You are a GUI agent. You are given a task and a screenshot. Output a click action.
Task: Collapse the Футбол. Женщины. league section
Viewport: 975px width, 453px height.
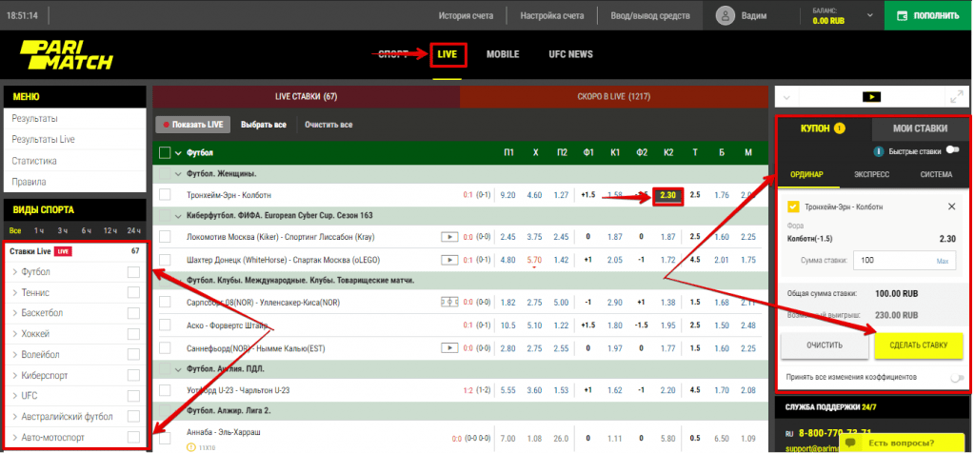coord(179,174)
